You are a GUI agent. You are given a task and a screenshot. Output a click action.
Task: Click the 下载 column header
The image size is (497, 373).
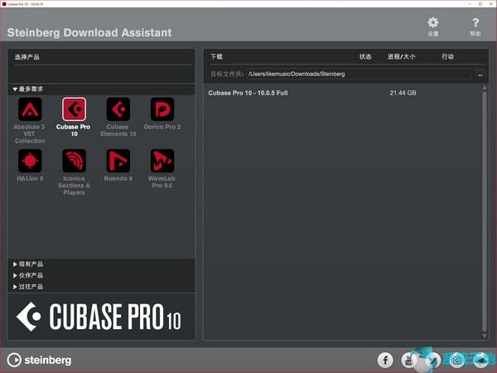pos(216,56)
